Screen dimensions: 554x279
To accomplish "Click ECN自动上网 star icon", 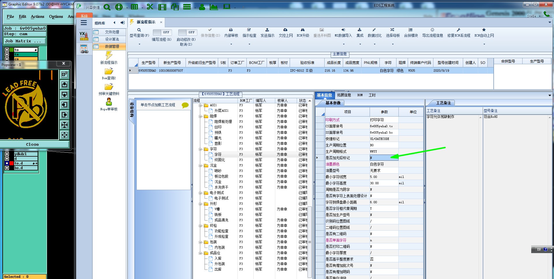I will pyautogui.click(x=484, y=30).
